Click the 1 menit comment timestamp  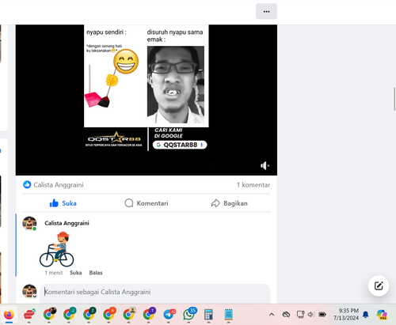(54, 273)
